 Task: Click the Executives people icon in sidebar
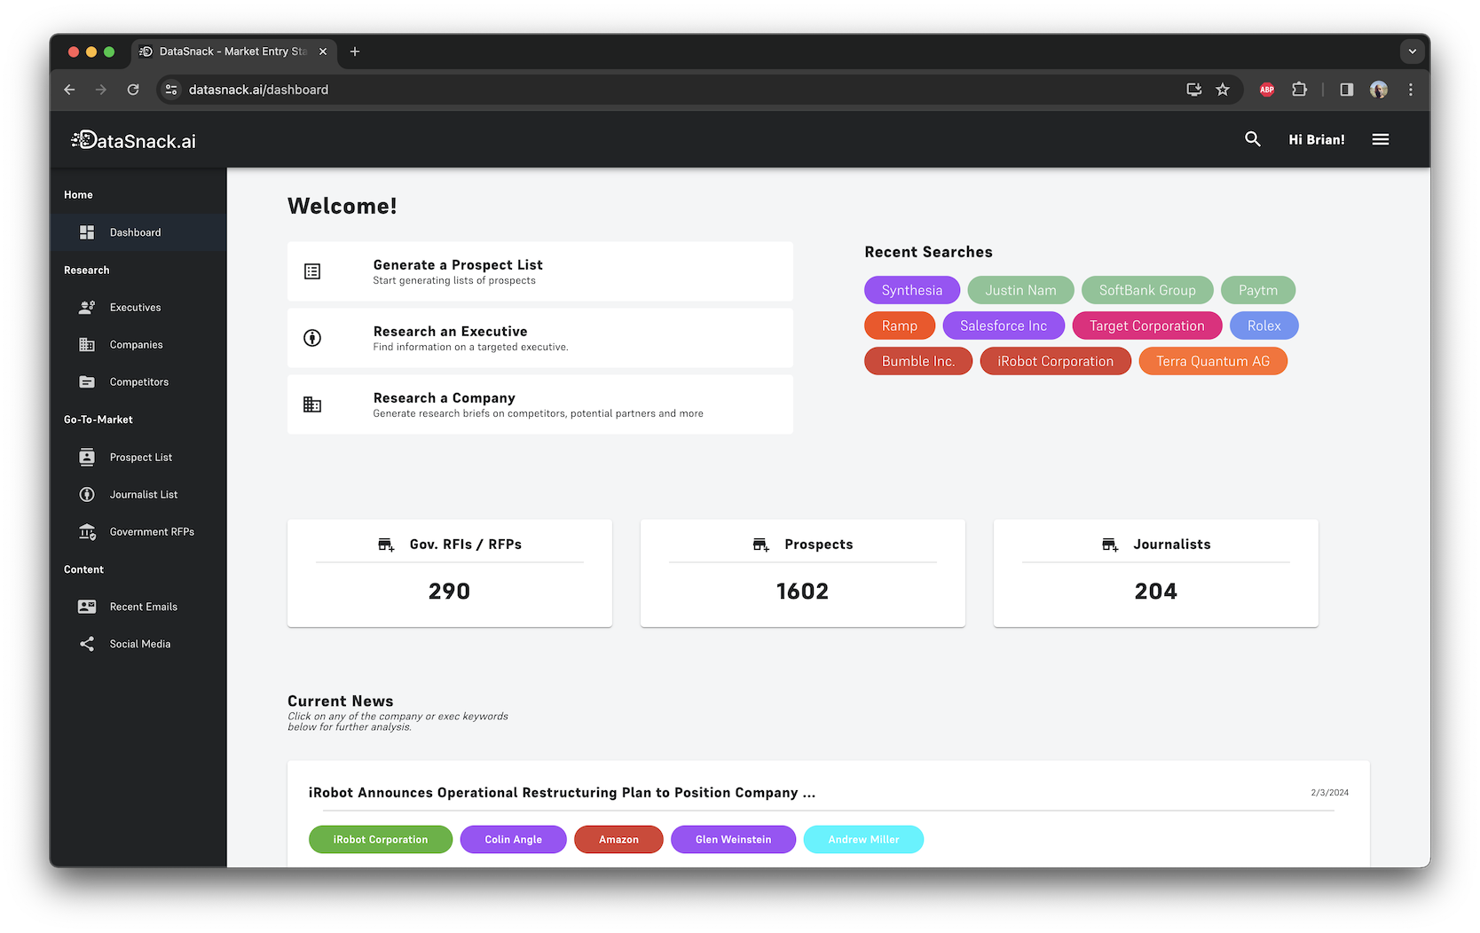coord(87,308)
